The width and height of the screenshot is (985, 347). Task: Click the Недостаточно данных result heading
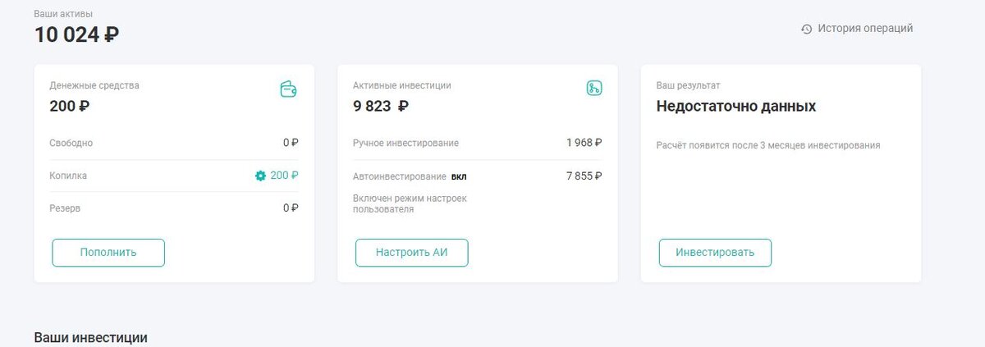tap(735, 106)
